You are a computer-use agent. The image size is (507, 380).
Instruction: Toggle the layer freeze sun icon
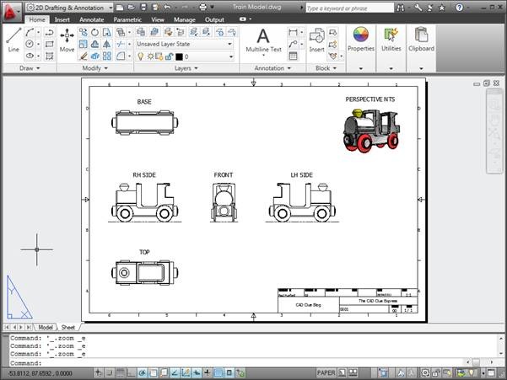150,56
